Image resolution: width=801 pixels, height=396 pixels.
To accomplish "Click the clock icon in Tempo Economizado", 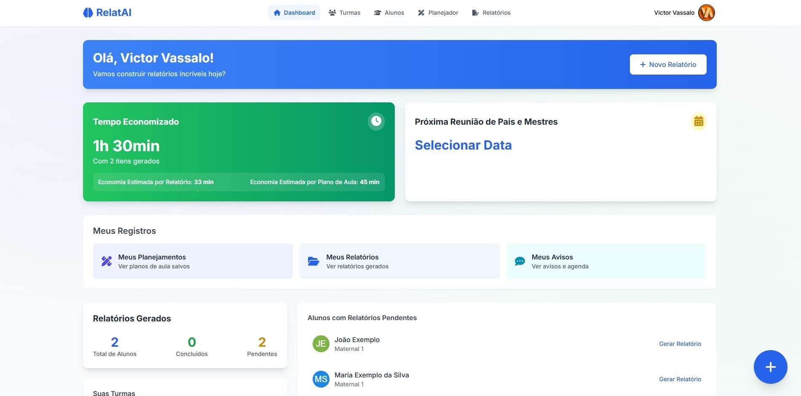I will click(x=376, y=121).
